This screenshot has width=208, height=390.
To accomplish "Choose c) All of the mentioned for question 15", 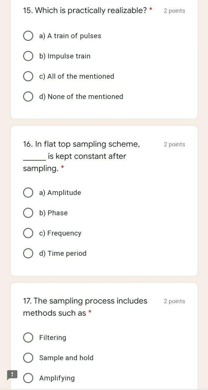I will coord(28,76).
